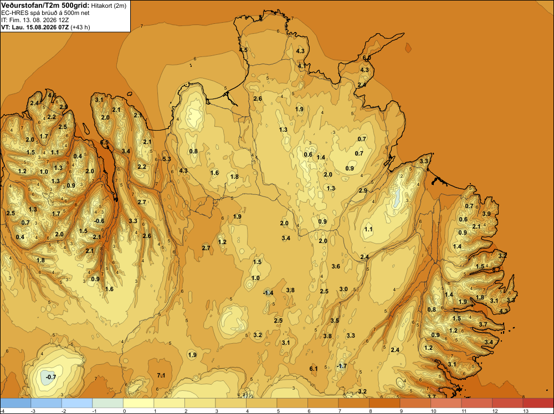The height and width of the screenshot is (414, 554).
Task: Click the 6.1 temperature value label
Action: (x=314, y=369)
